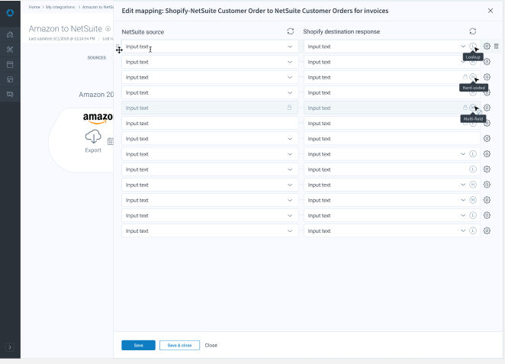This screenshot has width=505, height=364.
Task: Switch to the Sources tab
Action: coord(96,57)
